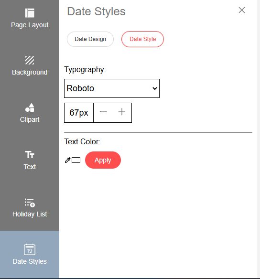Screen dimensions: 260x279
Task: Pick color with the eyedropper icon
Action: 67,160
